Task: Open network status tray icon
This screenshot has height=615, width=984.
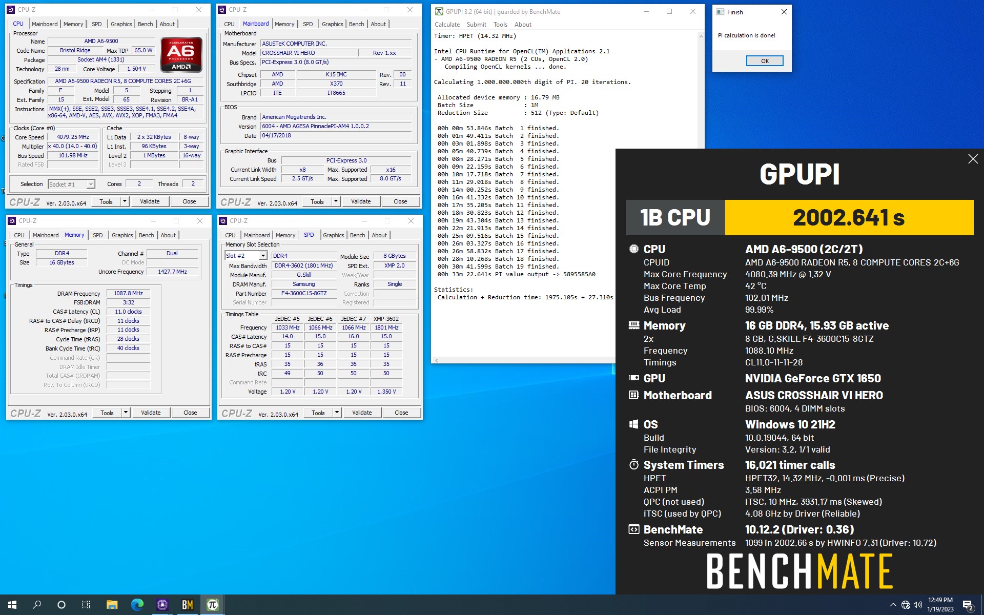Action: 906,605
